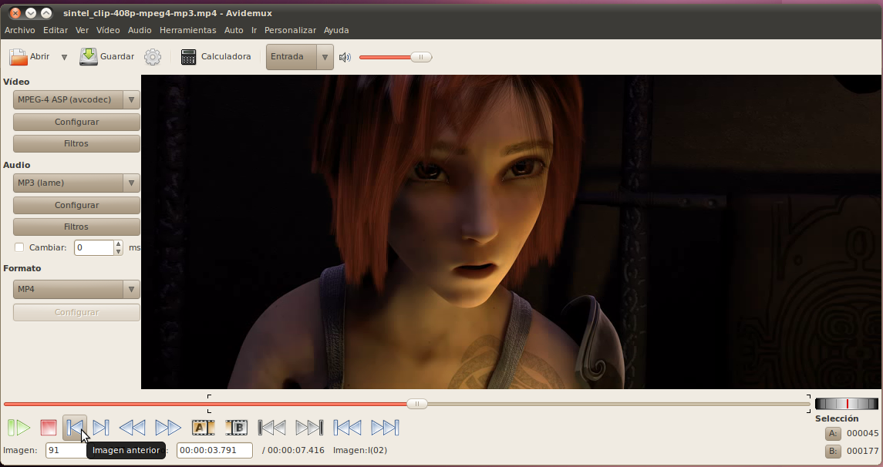Click the Selección A: button

(x=833, y=433)
